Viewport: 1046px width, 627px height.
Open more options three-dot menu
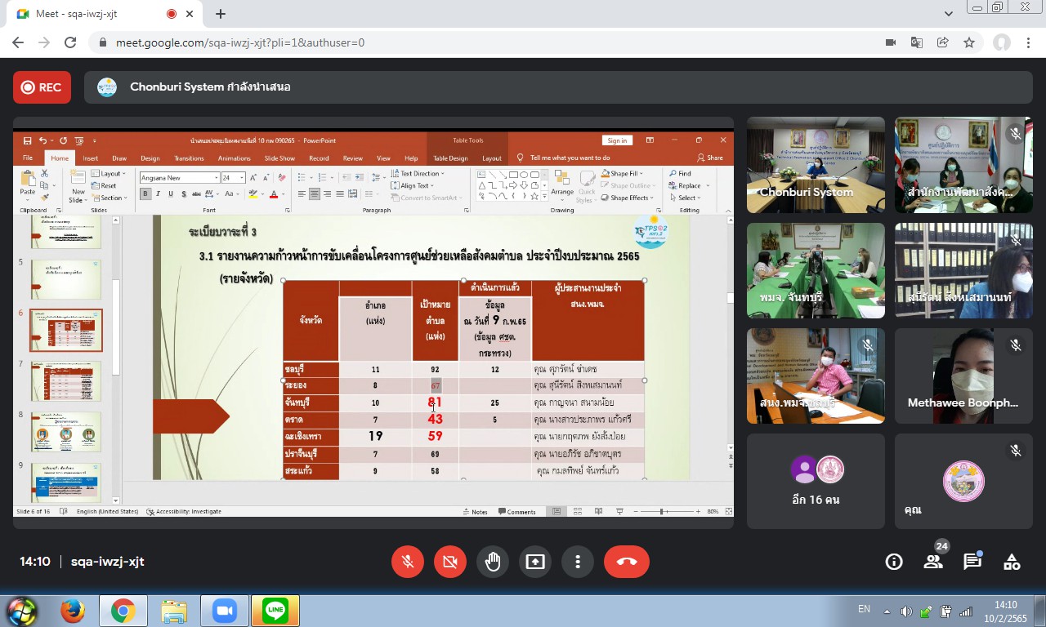tap(578, 562)
